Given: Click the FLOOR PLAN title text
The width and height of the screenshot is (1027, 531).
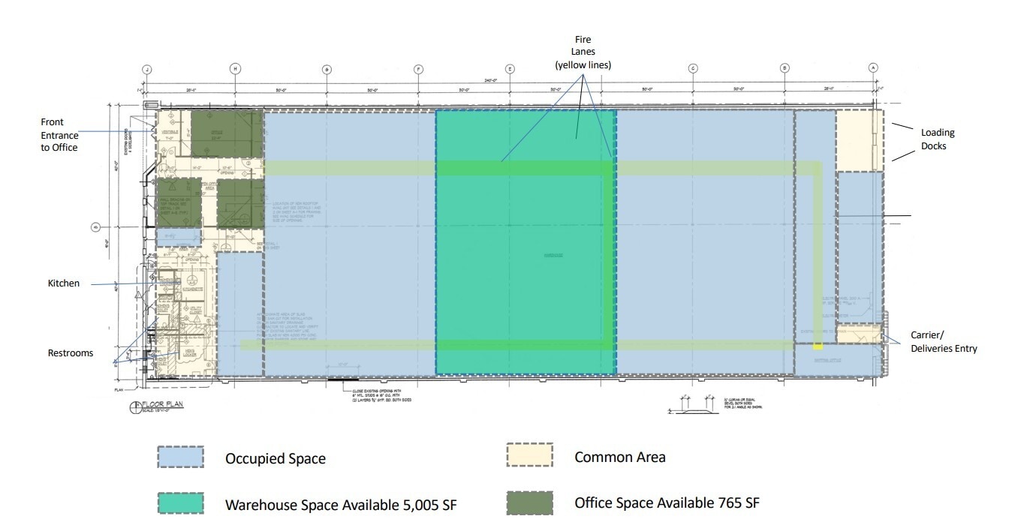Looking at the screenshot, I should pos(164,403).
